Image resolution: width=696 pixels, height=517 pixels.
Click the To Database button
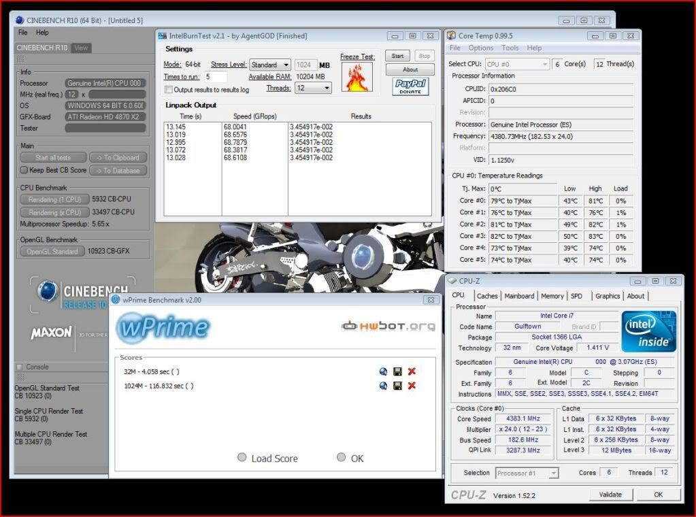tap(118, 171)
